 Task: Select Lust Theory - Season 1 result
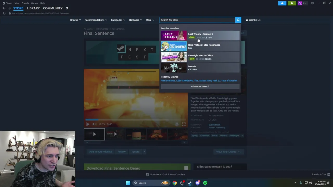pos(200,36)
